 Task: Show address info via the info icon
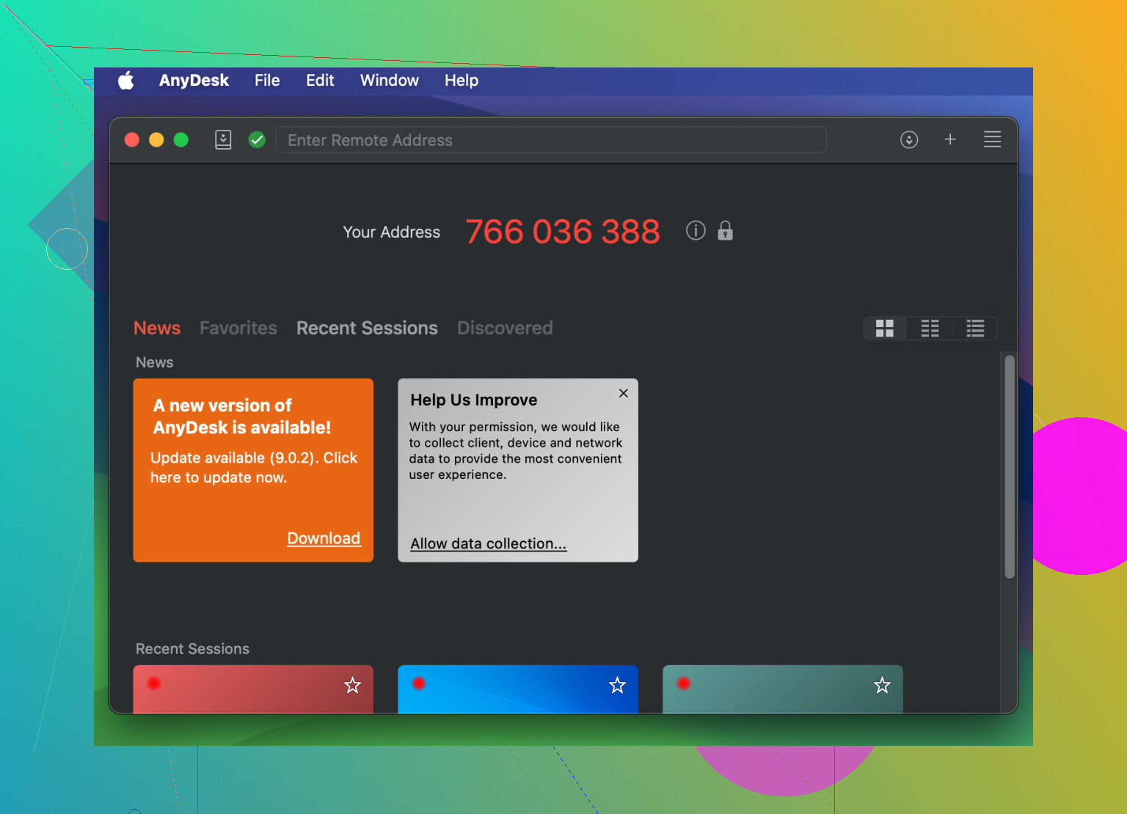696,231
